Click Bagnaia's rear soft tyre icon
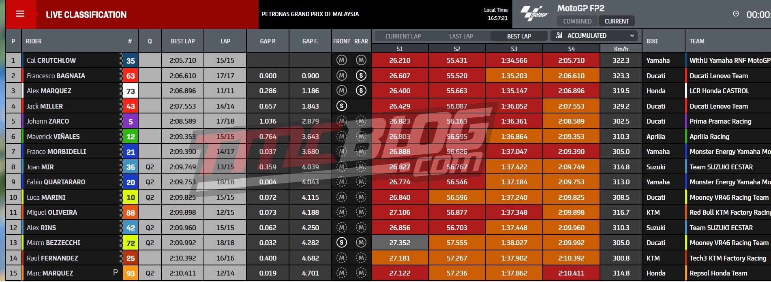The image size is (771, 282). pyautogui.click(x=361, y=76)
